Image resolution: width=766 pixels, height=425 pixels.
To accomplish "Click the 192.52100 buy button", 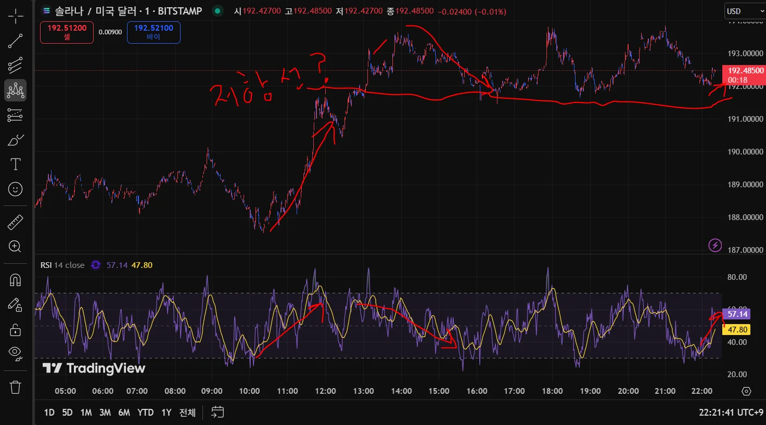I will point(154,32).
